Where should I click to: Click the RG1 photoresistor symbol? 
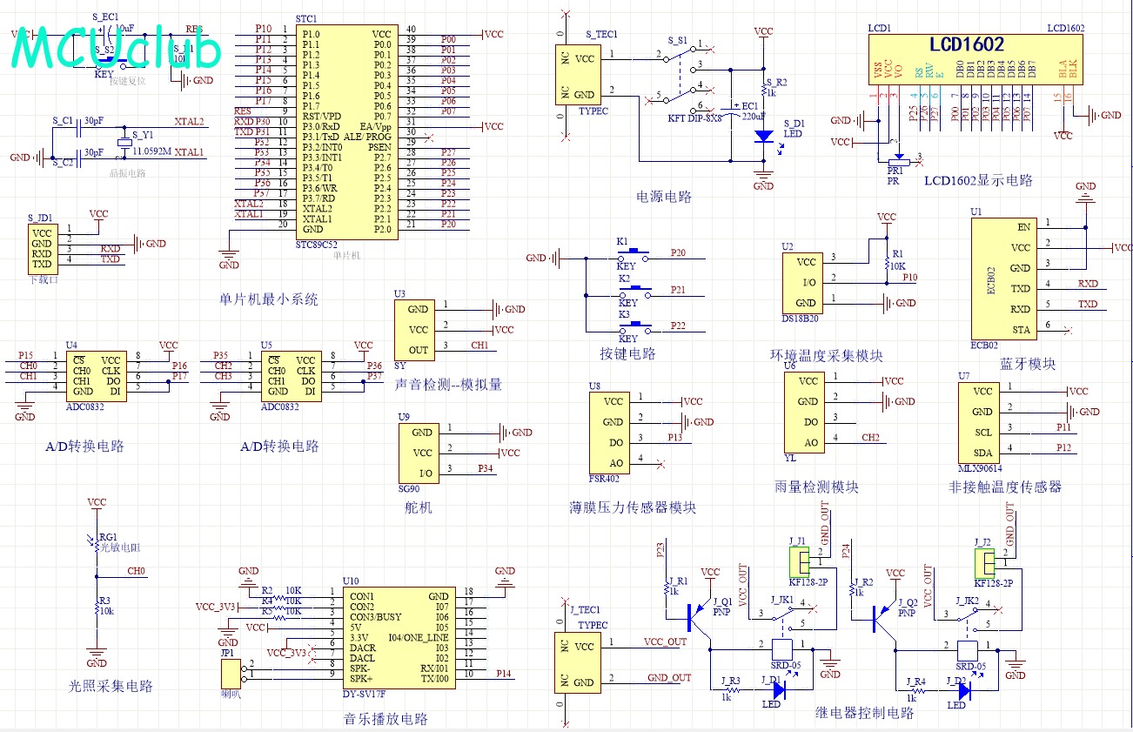tap(97, 541)
